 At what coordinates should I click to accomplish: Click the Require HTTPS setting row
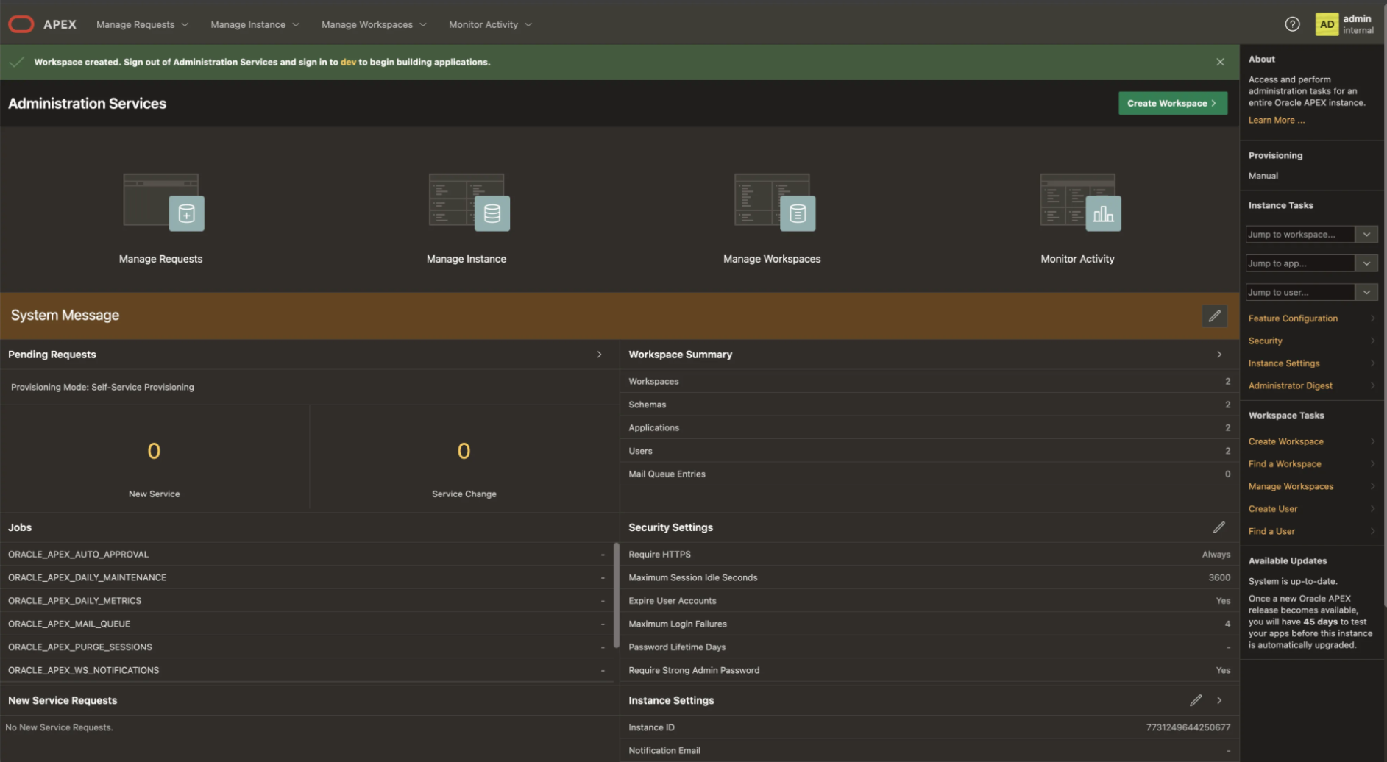(x=929, y=554)
